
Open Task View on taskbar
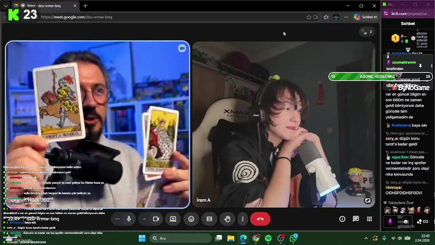coord(219,238)
